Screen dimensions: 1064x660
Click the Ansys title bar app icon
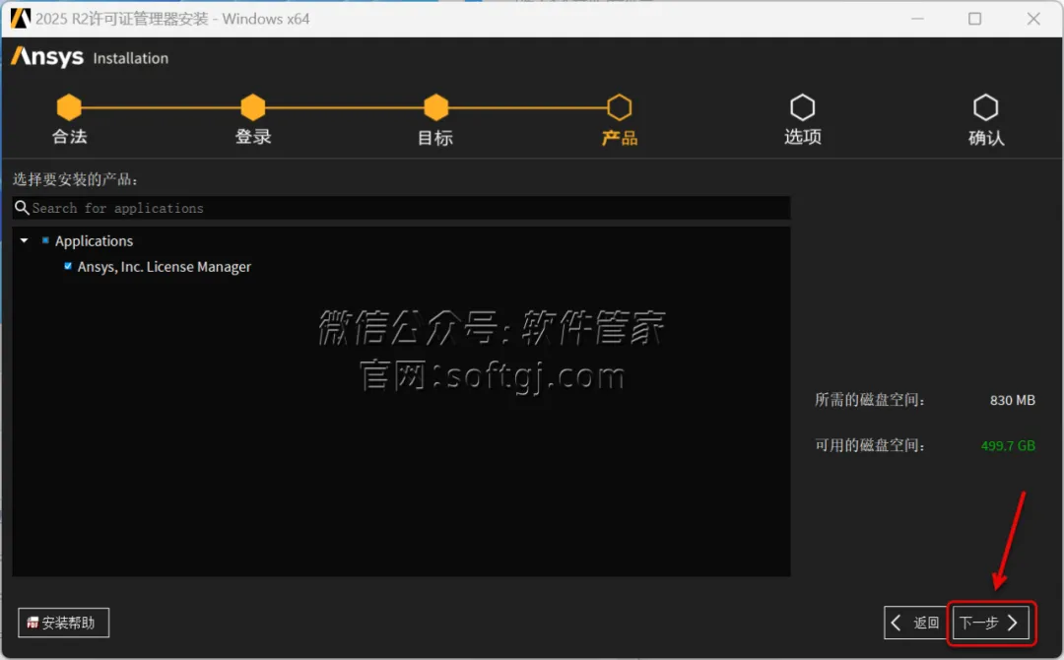coord(21,19)
